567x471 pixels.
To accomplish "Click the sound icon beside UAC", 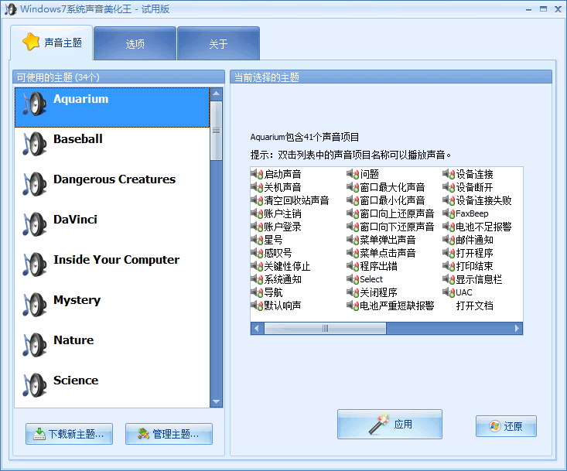I will tap(449, 292).
